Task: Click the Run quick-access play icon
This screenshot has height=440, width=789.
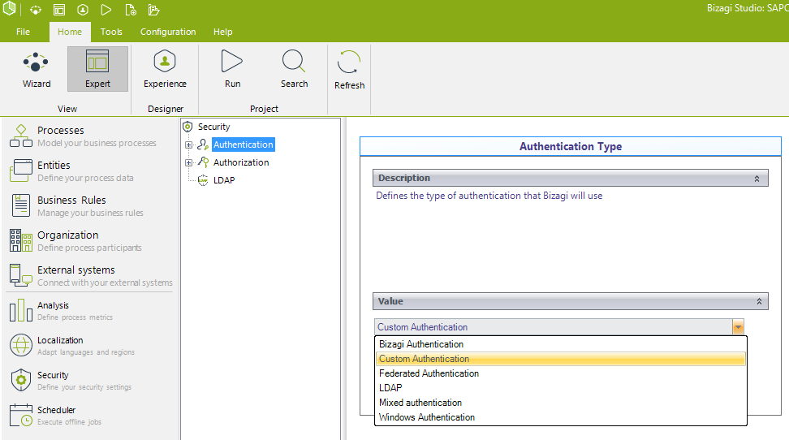Action: click(x=106, y=10)
